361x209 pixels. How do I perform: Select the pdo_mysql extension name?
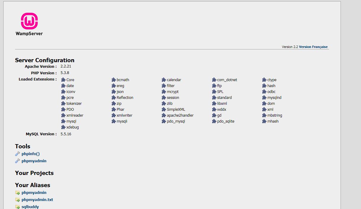click(x=176, y=121)
